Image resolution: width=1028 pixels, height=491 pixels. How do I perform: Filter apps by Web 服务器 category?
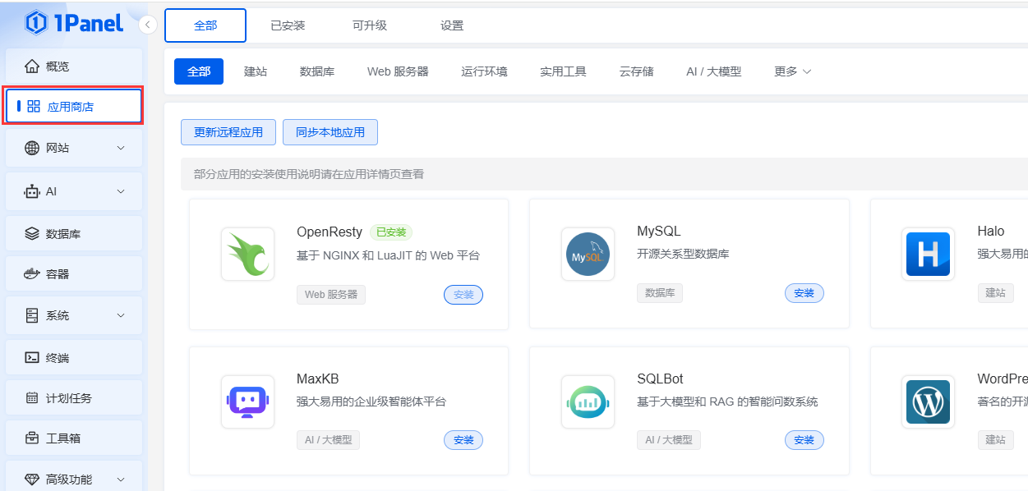(398, 71)
